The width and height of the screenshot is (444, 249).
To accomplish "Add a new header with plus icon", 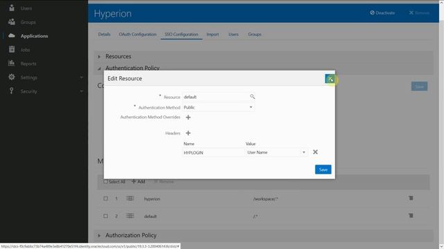I will tap(188, 133).
